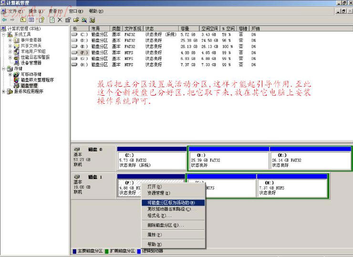Click the Up one level folder icon
353x257 pixels.
[23, 20]
